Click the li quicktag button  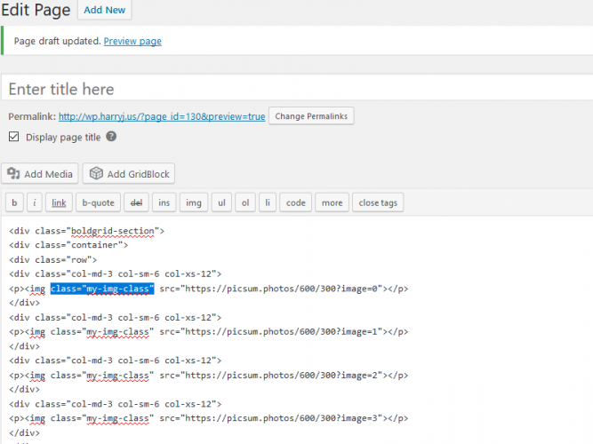click(268, 202)
